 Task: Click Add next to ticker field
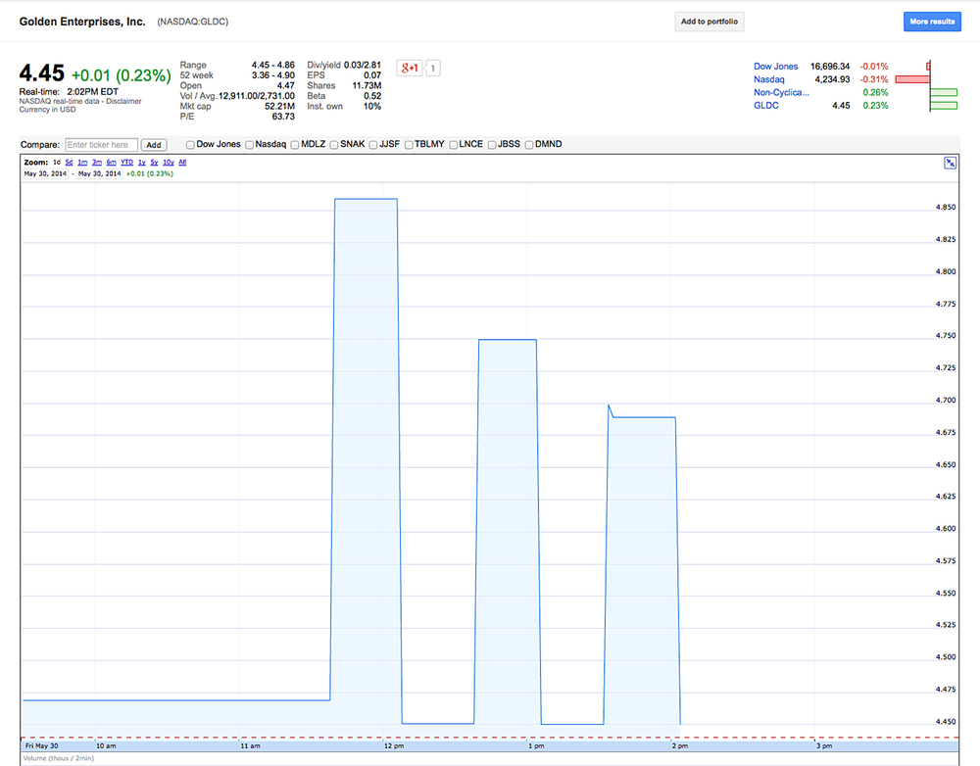click(x=154, y=145)
